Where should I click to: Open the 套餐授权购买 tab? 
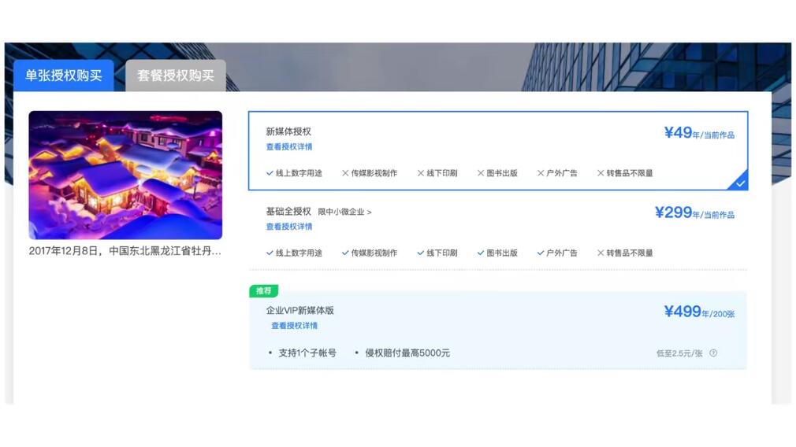(176, 76)
